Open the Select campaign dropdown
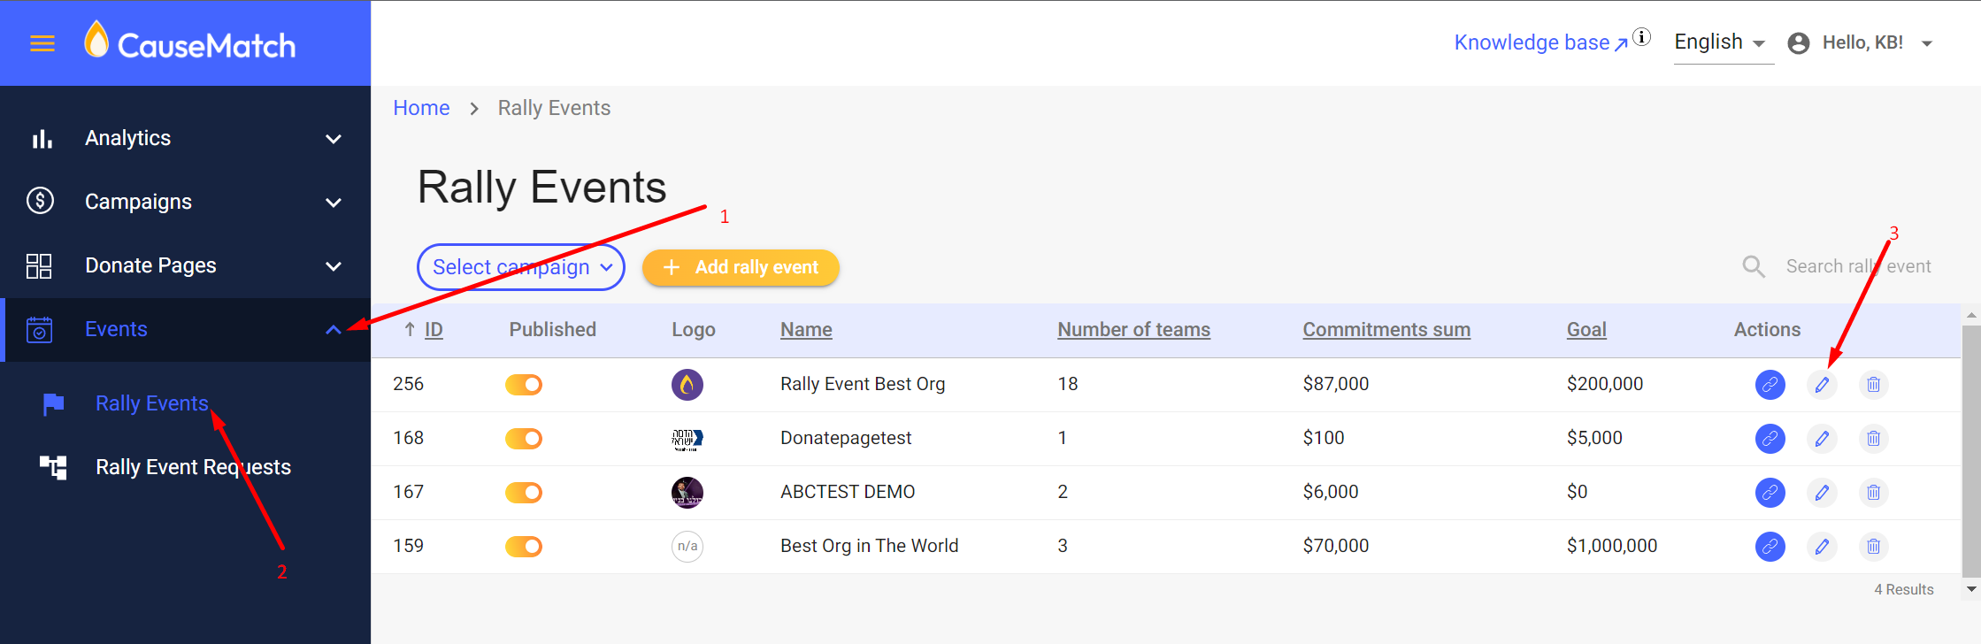Image resolution: width=1981 pixels, height=644 pixels. coord(521,267)
